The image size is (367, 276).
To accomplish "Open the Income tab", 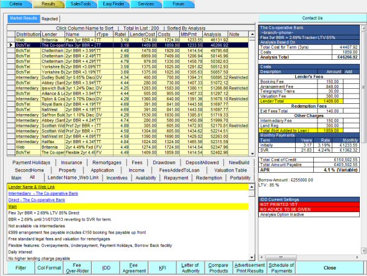I will tap(136, 170).
